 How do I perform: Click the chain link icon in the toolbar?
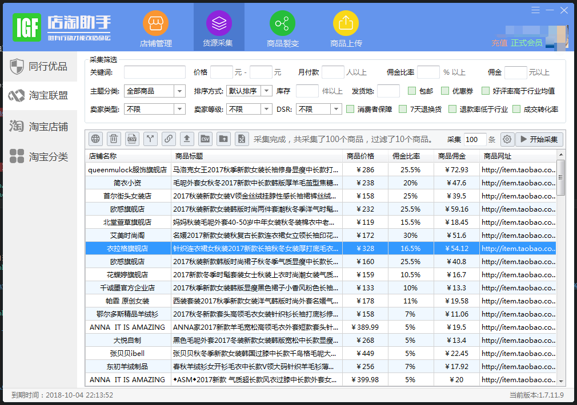pyautogui.click(x=169, y=139)
